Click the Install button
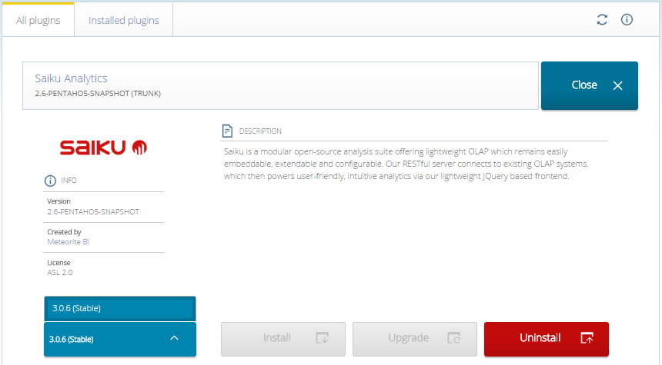The image size is (662, 365). [283, 339]
